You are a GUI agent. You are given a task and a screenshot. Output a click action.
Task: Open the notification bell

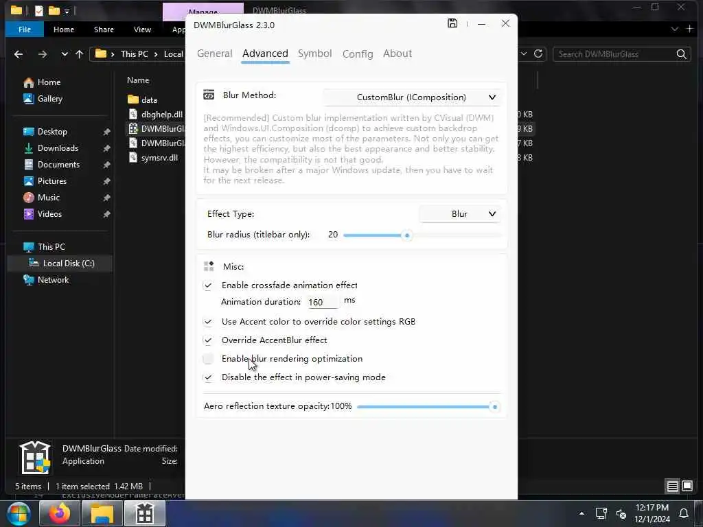coord(684,514)
